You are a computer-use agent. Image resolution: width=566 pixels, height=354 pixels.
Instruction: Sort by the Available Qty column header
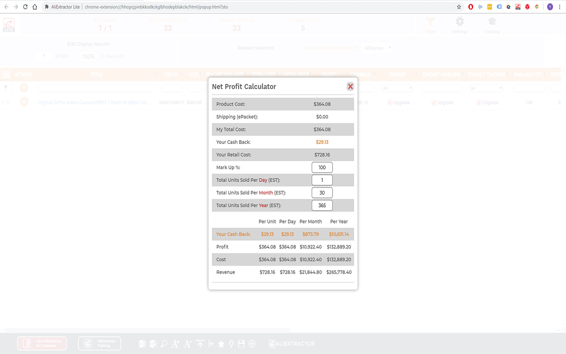528,74
